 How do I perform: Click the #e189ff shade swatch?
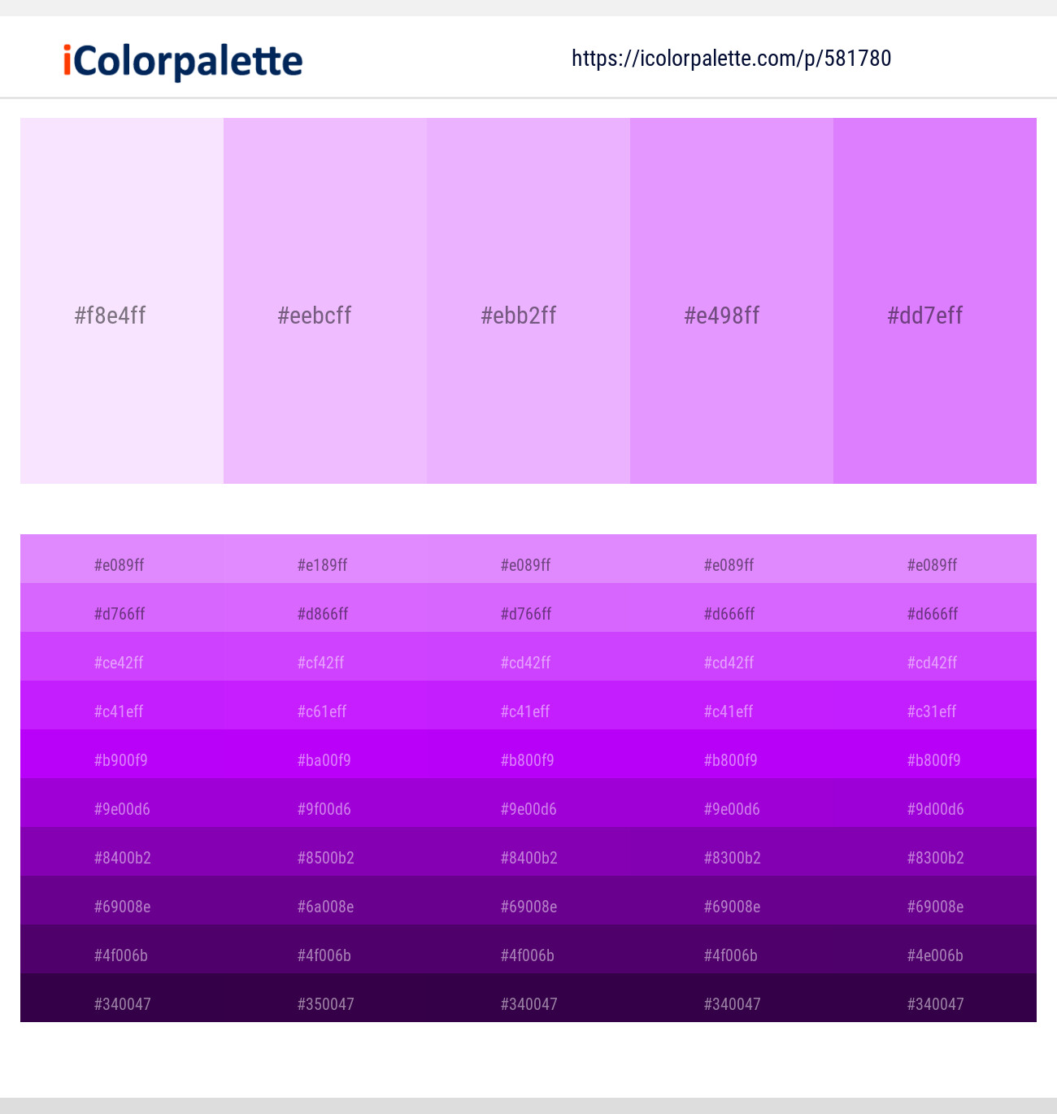click(322, 564)
